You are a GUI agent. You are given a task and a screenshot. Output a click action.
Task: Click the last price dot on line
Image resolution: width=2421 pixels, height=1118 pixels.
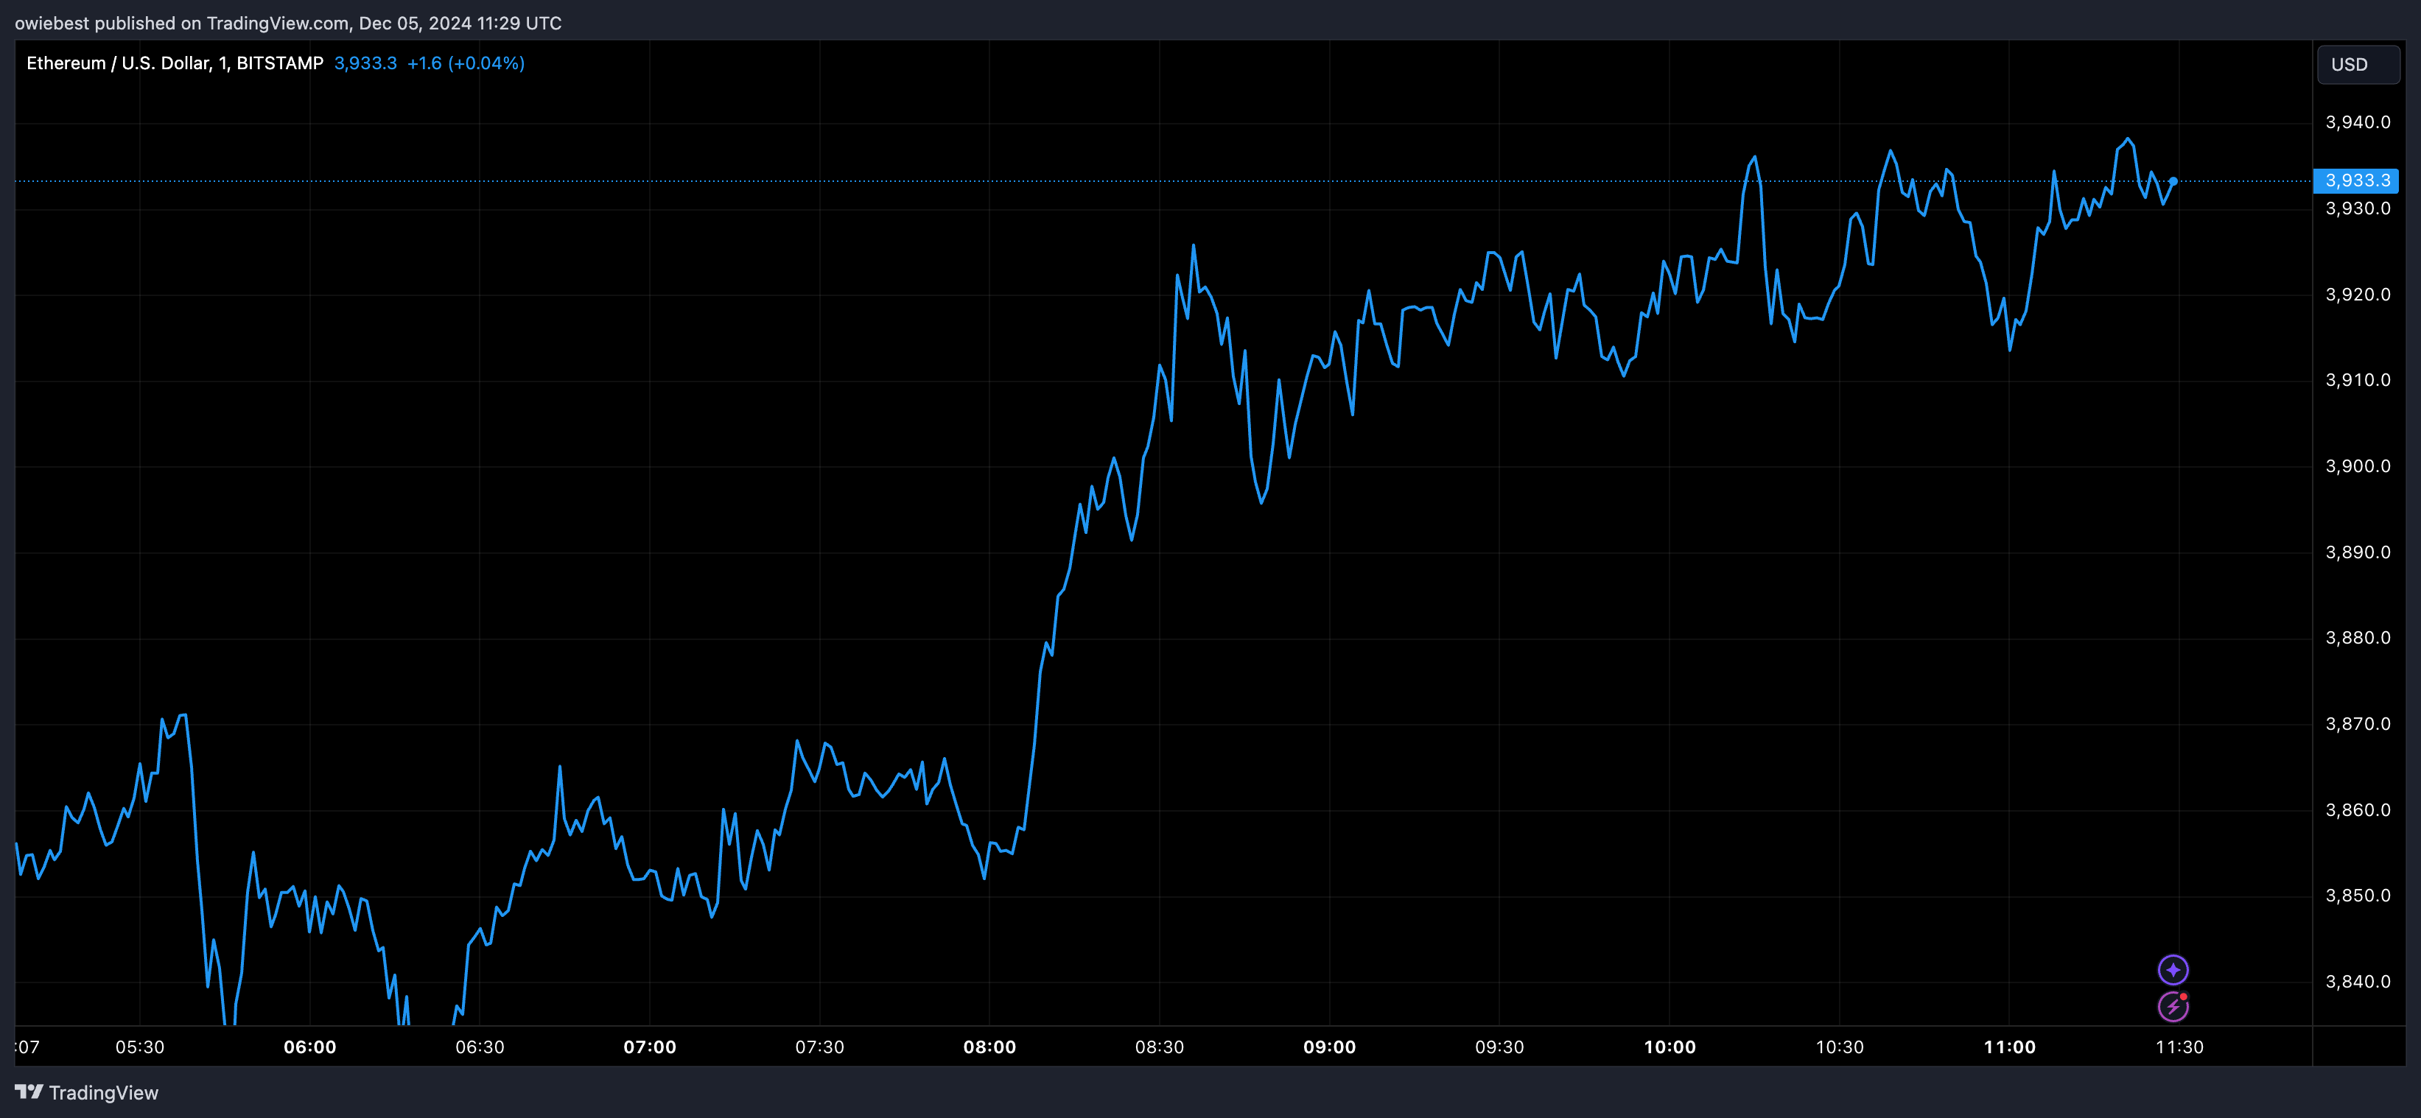(2173, 181)
